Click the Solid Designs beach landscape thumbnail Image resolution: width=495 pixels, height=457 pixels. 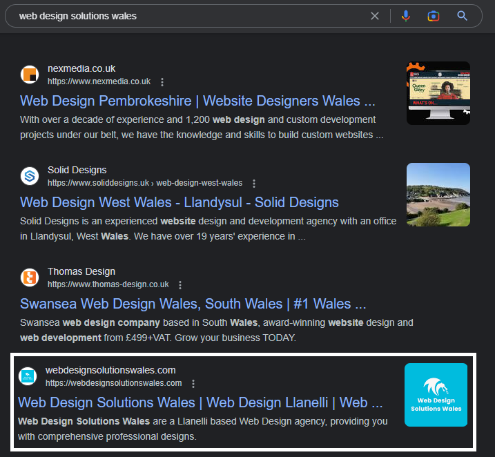438,195
